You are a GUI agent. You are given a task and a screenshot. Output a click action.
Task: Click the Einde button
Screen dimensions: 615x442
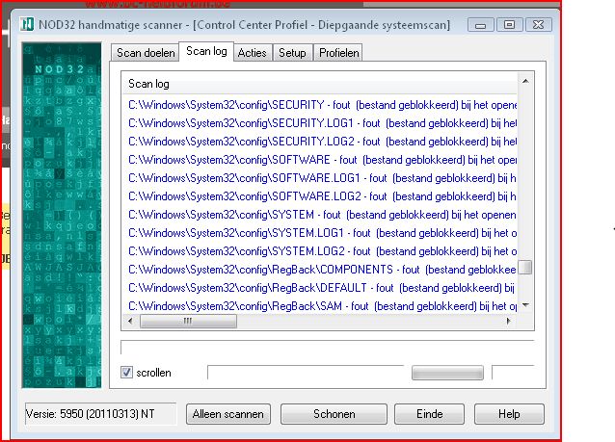tap(430, 414)
